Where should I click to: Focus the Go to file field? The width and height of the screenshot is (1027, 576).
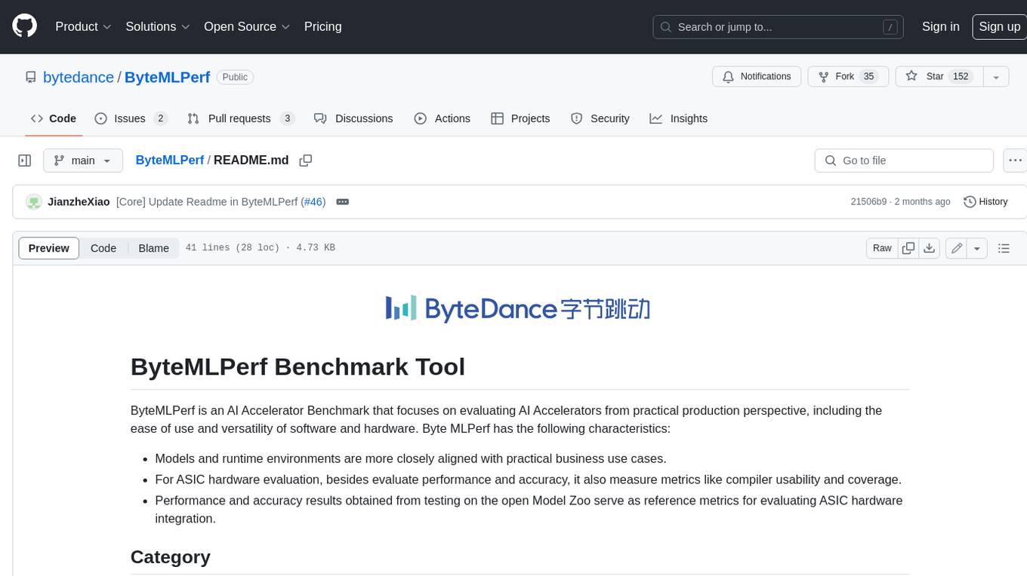click(x=904, y=161)
